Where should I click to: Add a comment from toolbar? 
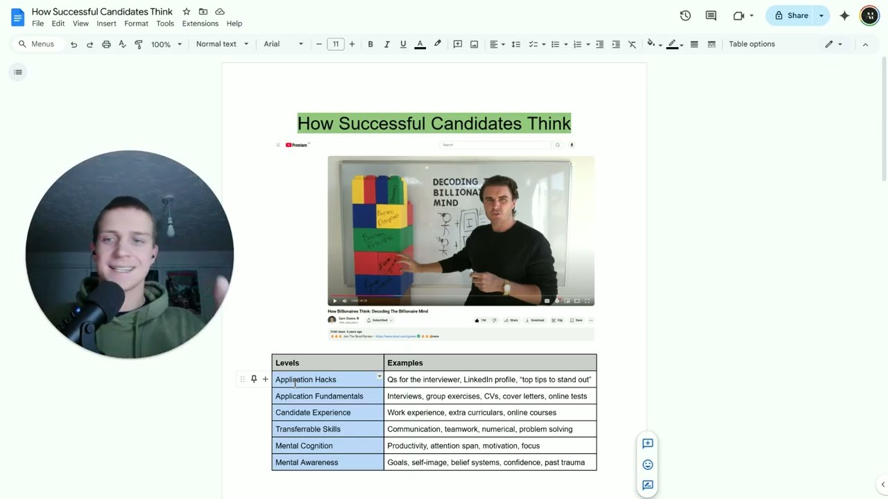[458, 44]
